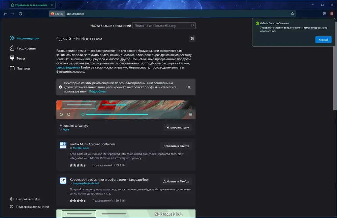The height and width of the screenshot is (218, 337).
Task: Open the LanguageTooler GmbH author link
Action: point(86,183)
